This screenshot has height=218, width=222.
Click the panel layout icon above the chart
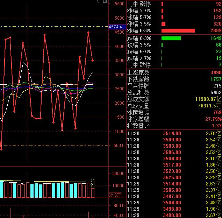[x=105, y=1]
